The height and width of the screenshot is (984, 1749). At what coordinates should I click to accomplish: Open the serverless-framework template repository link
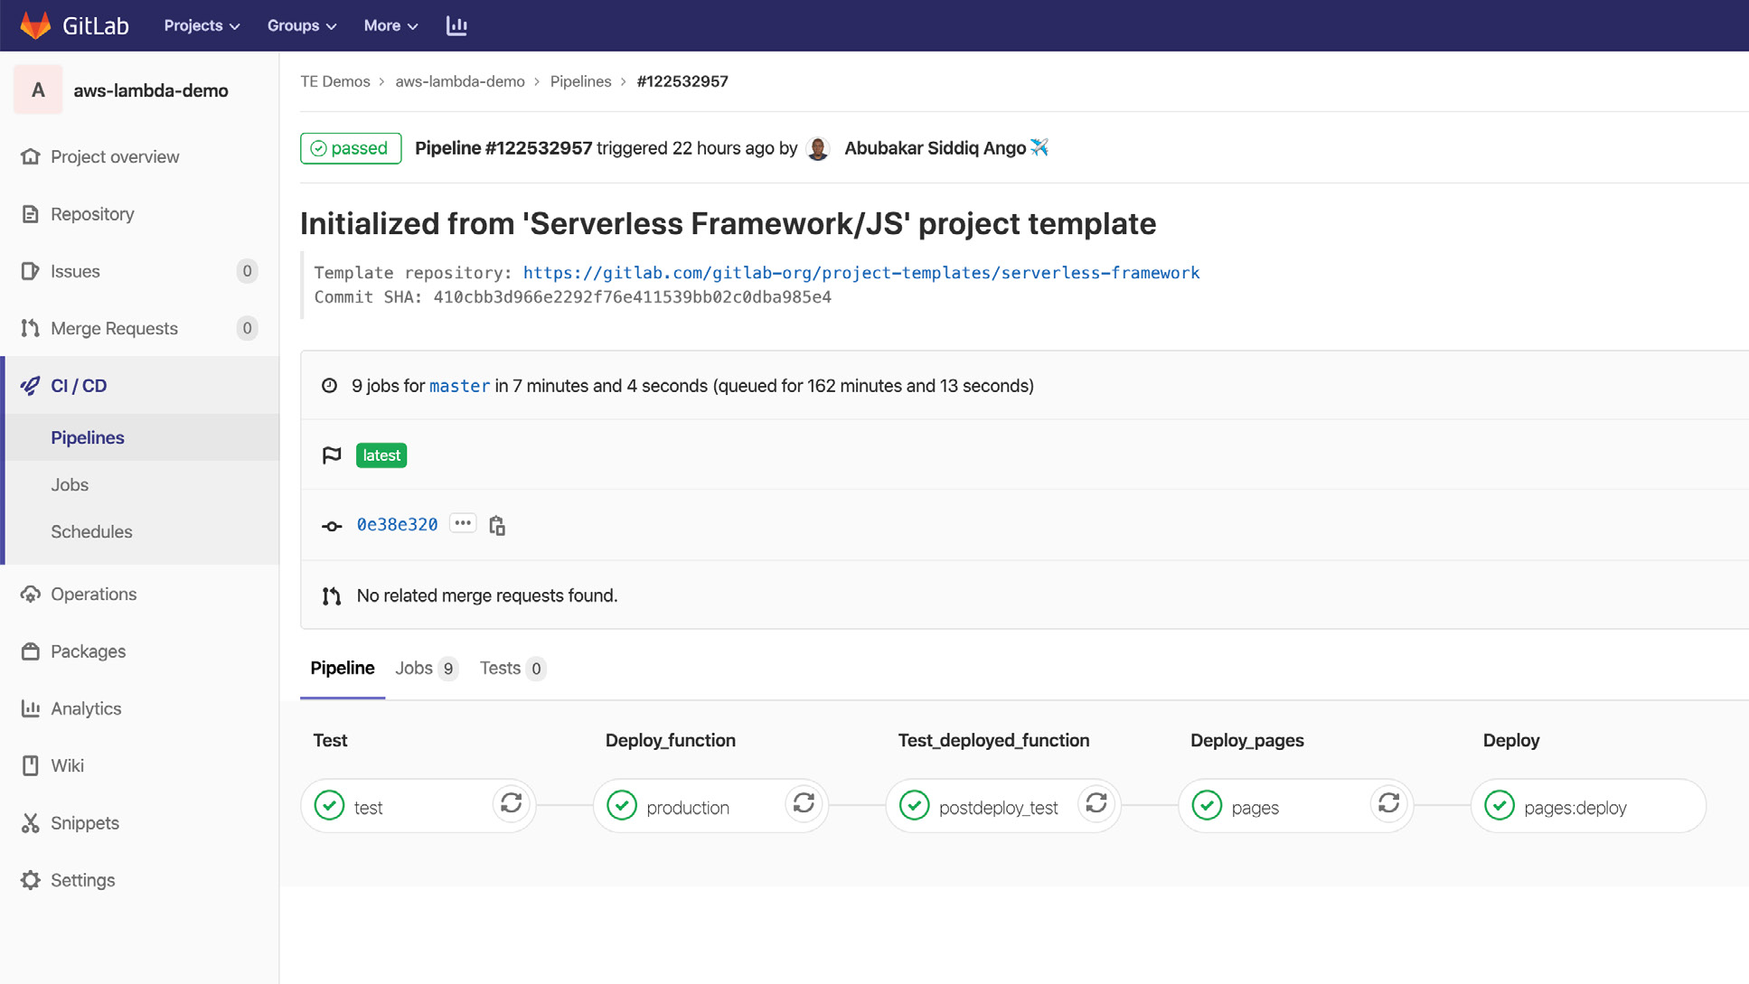tap(861, 273)
